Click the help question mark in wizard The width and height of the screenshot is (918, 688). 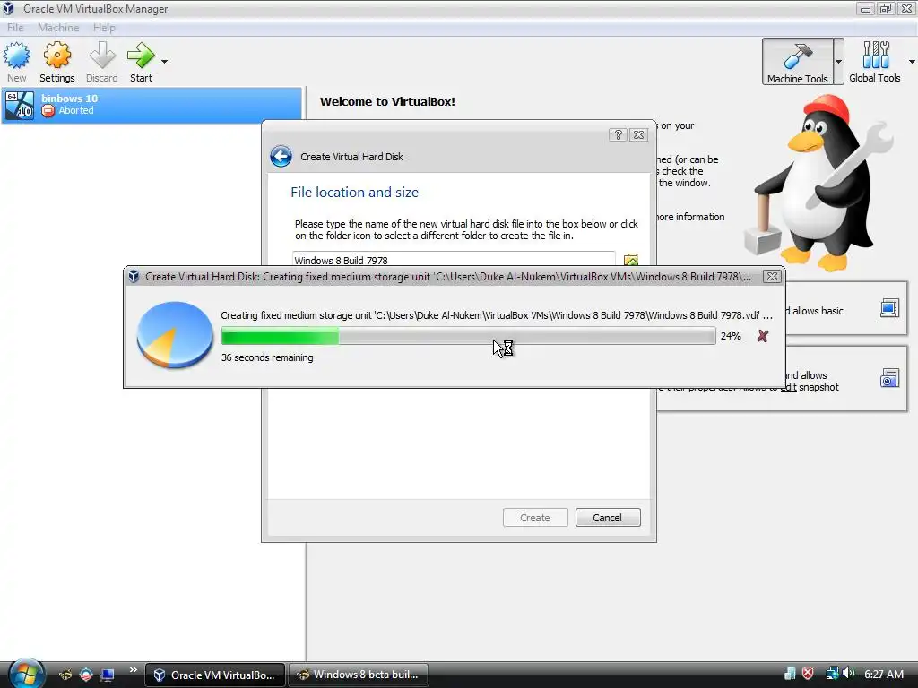click(x=619, y=134)
